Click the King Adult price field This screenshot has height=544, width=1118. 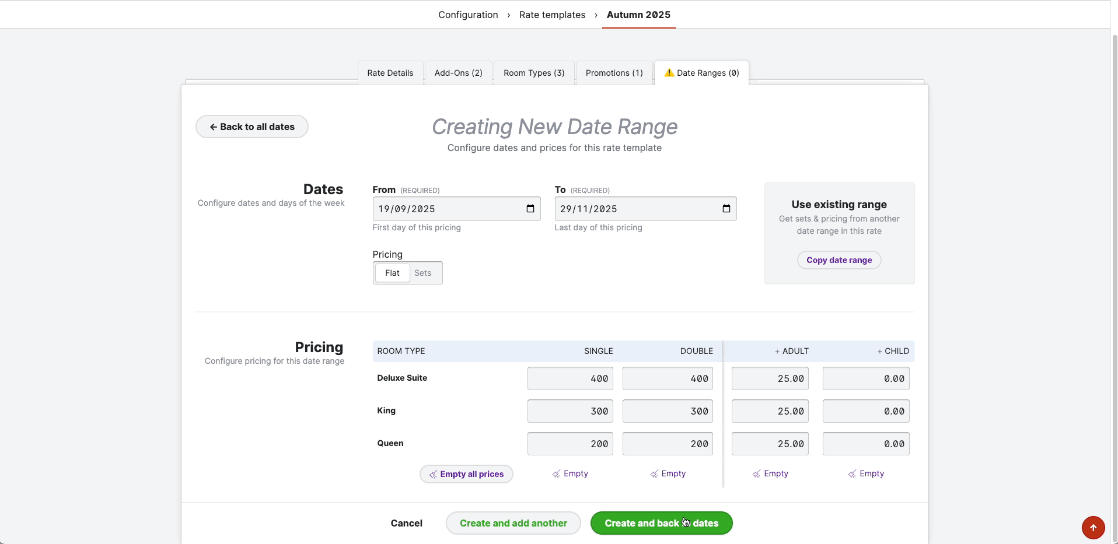pos(770,411)
